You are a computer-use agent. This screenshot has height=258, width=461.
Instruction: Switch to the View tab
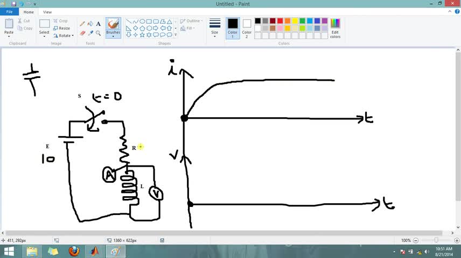click(x=47, y=12)
